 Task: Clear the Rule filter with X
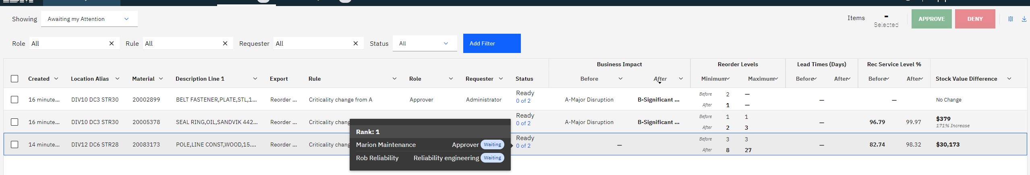[x=225, y=43]
